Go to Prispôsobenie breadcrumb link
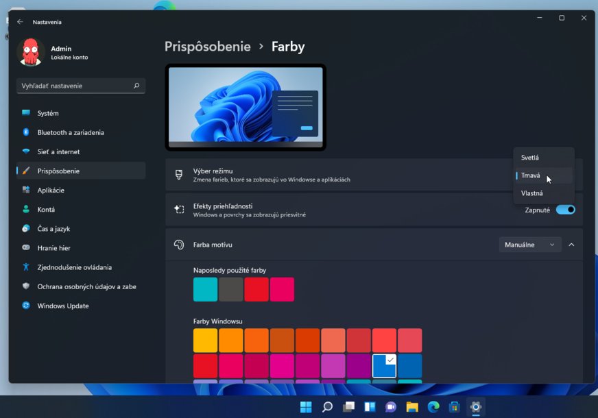This screenshot has height=418, width=598. [207, 47]
